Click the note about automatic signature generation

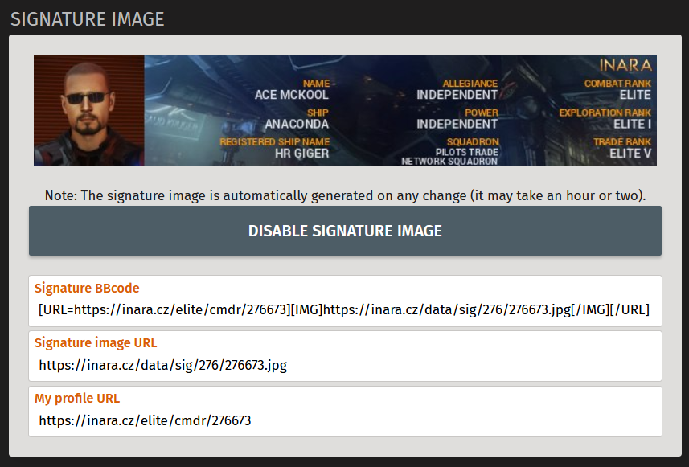click(345, 195)
